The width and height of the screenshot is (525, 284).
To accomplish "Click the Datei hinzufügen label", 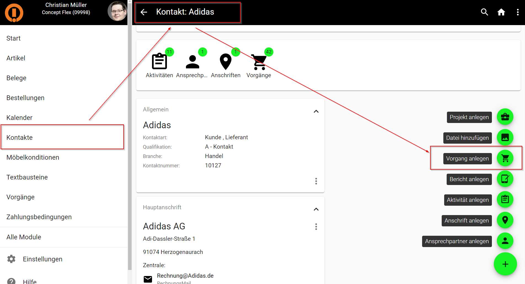I will (x=467, y=138).
